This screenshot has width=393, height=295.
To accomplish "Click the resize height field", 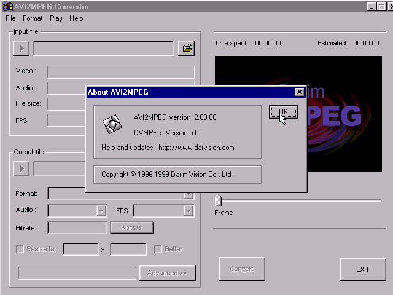I will click(x=128, y=250).
